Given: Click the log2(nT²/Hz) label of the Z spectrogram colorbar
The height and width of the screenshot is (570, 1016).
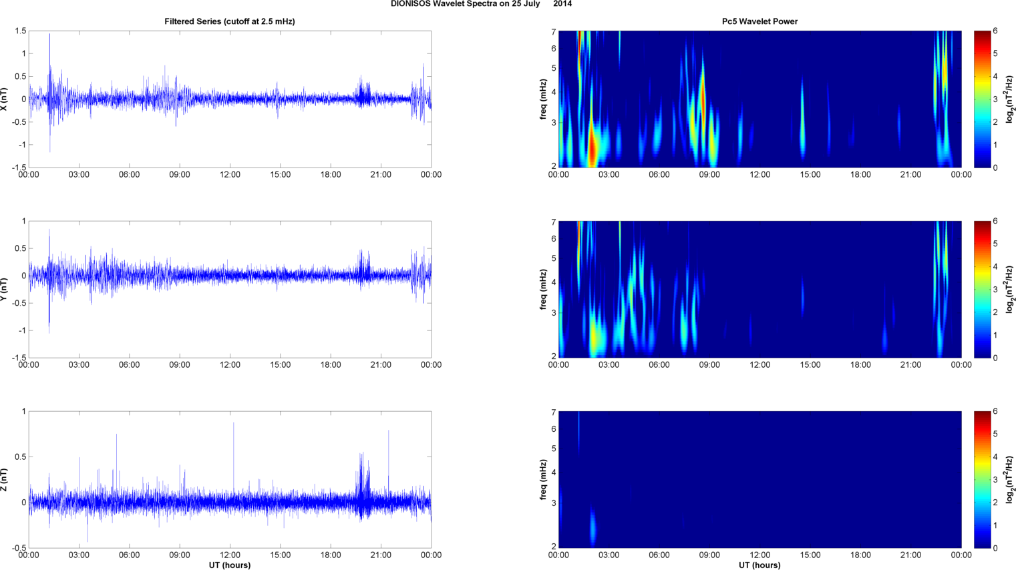Looking at the screenshot, I should click(x=1010, y=479).
